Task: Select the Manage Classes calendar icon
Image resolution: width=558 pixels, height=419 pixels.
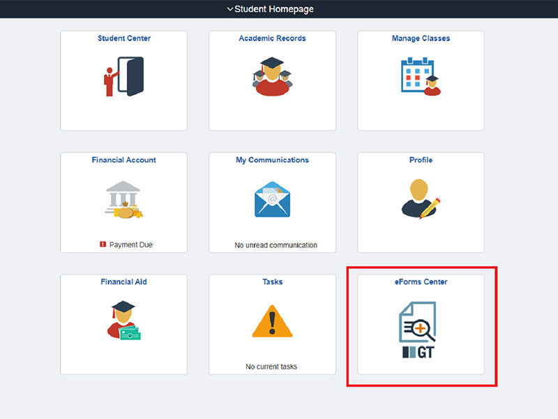Action: point(421,75)
